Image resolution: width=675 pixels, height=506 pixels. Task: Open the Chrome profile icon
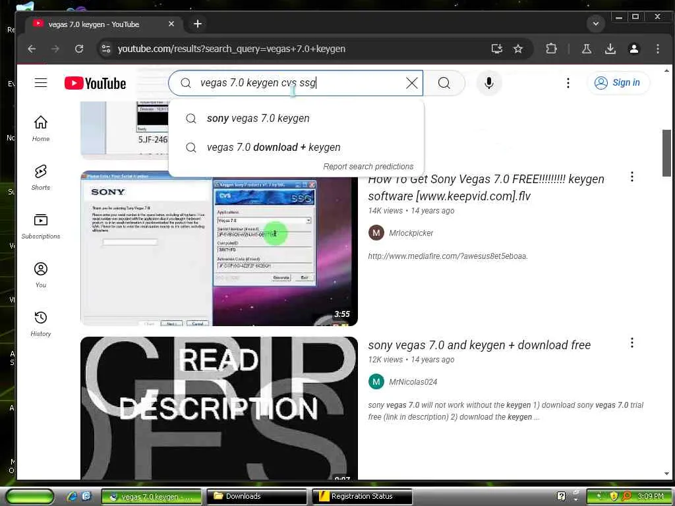(633, 49)
